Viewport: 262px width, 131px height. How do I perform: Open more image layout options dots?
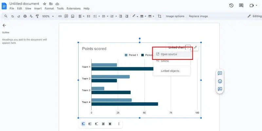(119, 124)
